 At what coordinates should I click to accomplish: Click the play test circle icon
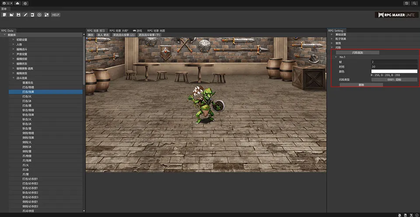39,15
